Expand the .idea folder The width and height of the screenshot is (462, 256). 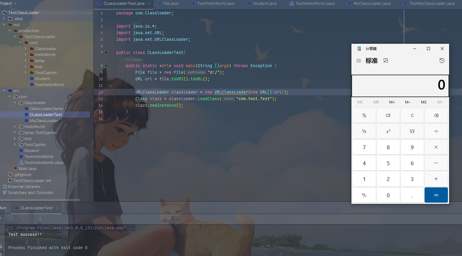coord(4,19)
